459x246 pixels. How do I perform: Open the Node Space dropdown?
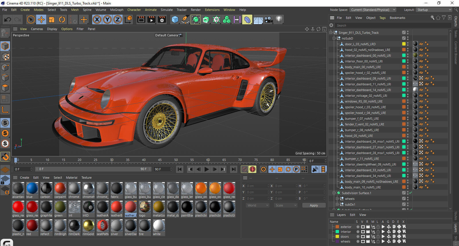[x=373, y=10]
